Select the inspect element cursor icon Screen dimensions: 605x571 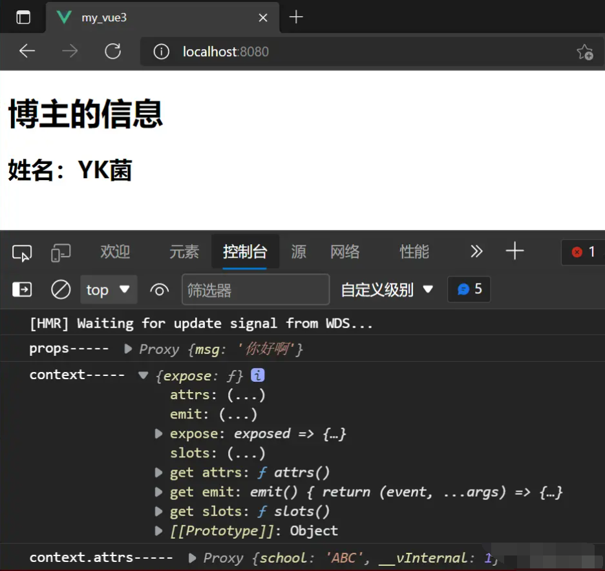[21, 253]
